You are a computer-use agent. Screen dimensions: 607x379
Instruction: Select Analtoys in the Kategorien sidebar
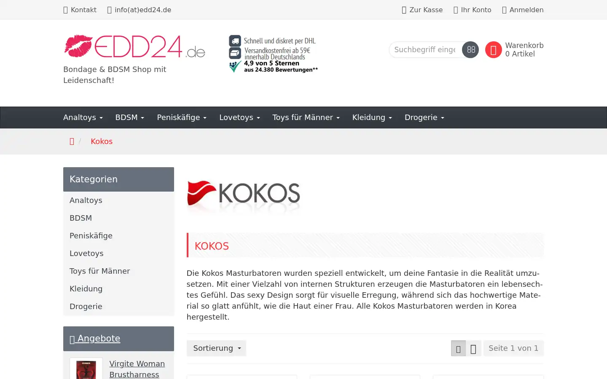[118, 200]
